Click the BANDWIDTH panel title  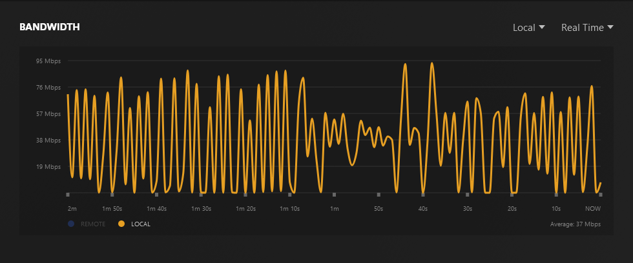tap(50, 27)
